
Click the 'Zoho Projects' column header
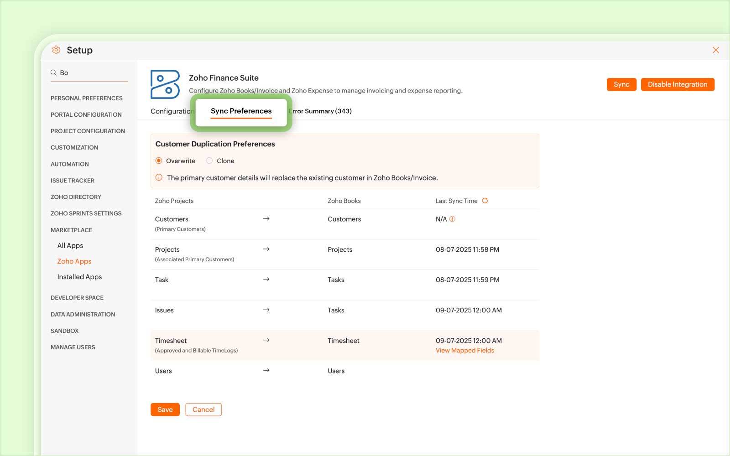174,201
